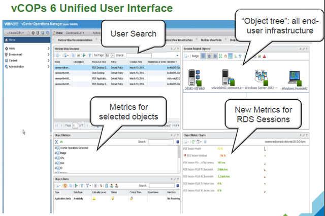The width and height of the screenshot is (325, 216).
Task: Click the green icon in Object Metrics toolbar
Action: [x=61, y=142]
